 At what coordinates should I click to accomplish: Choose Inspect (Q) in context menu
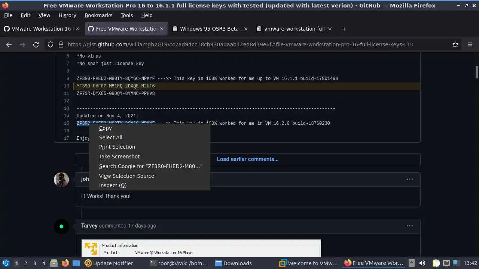[x=150, y=185]
